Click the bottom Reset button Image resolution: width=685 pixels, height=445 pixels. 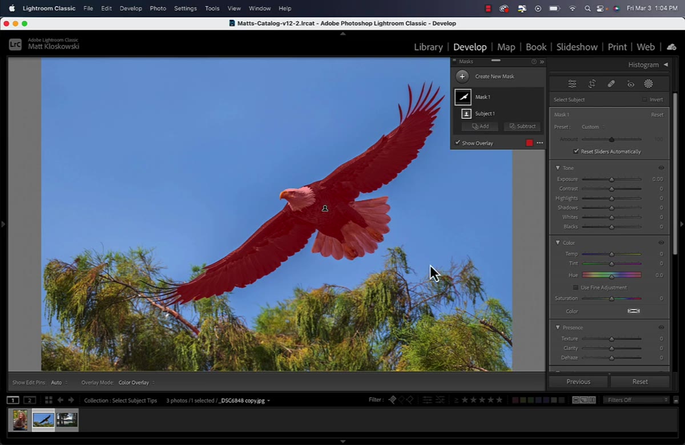click(x=640, y=382)
